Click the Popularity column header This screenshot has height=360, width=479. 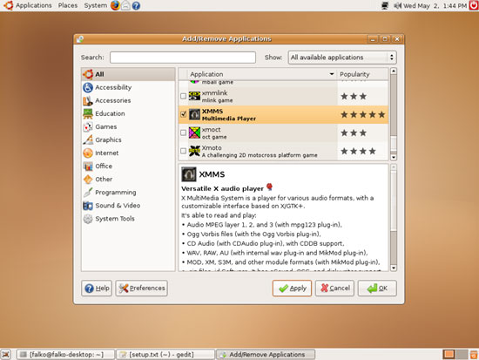(362, 74)
